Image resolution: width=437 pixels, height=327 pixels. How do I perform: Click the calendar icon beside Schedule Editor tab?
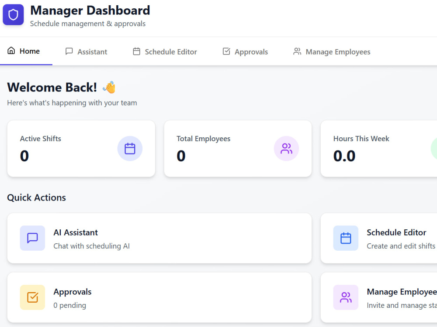click(x=136, y=51)
